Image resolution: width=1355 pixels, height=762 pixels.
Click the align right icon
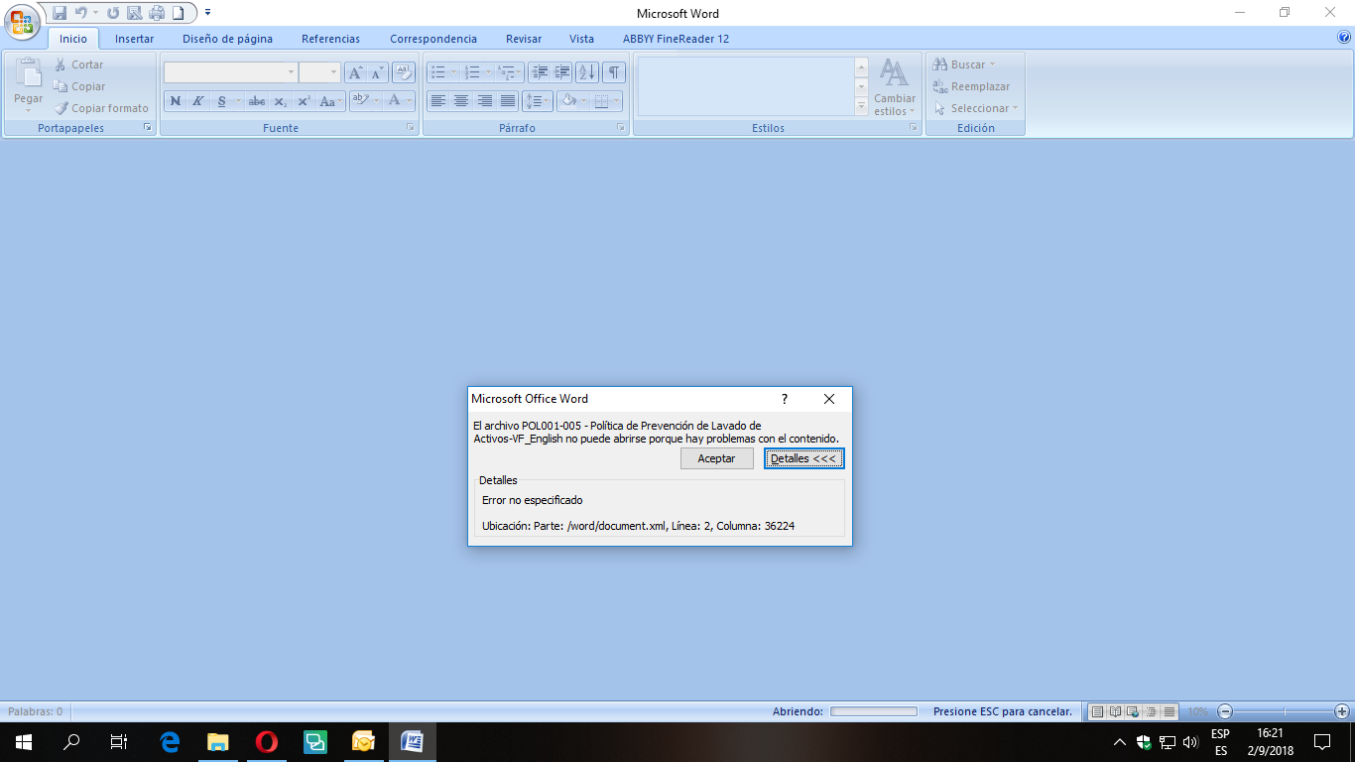click(x=485, y=101)
